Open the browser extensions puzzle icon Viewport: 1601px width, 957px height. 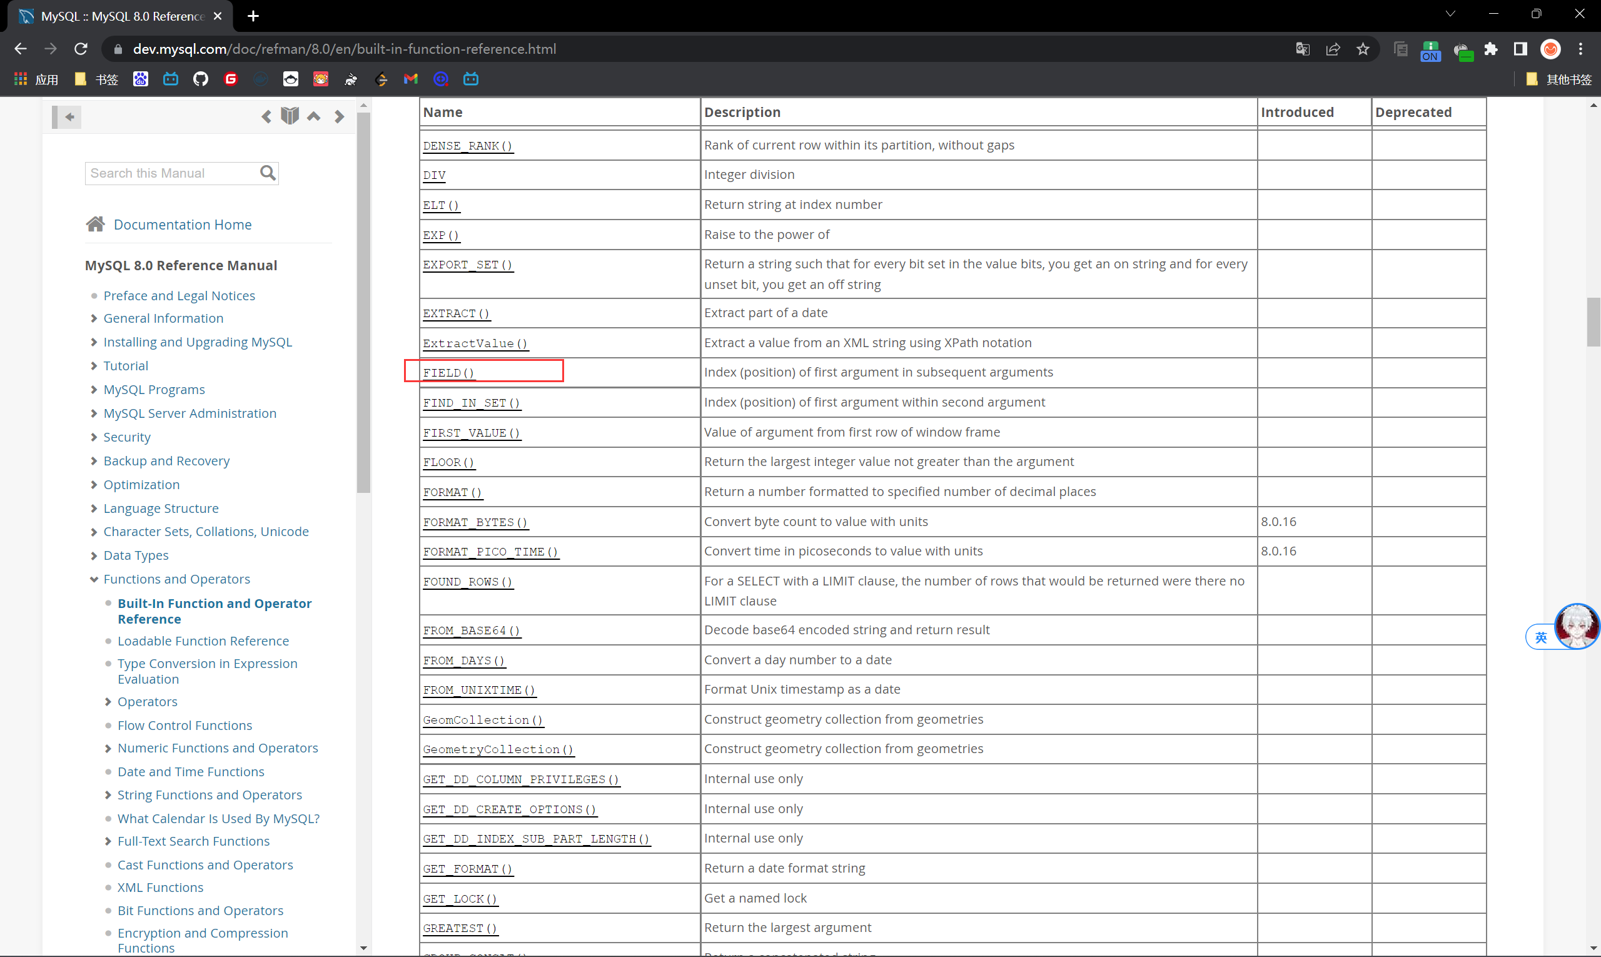click(1490, 49)
